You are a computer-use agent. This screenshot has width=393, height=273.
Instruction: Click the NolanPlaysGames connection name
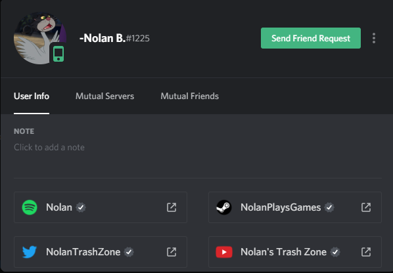coord(281,207)
